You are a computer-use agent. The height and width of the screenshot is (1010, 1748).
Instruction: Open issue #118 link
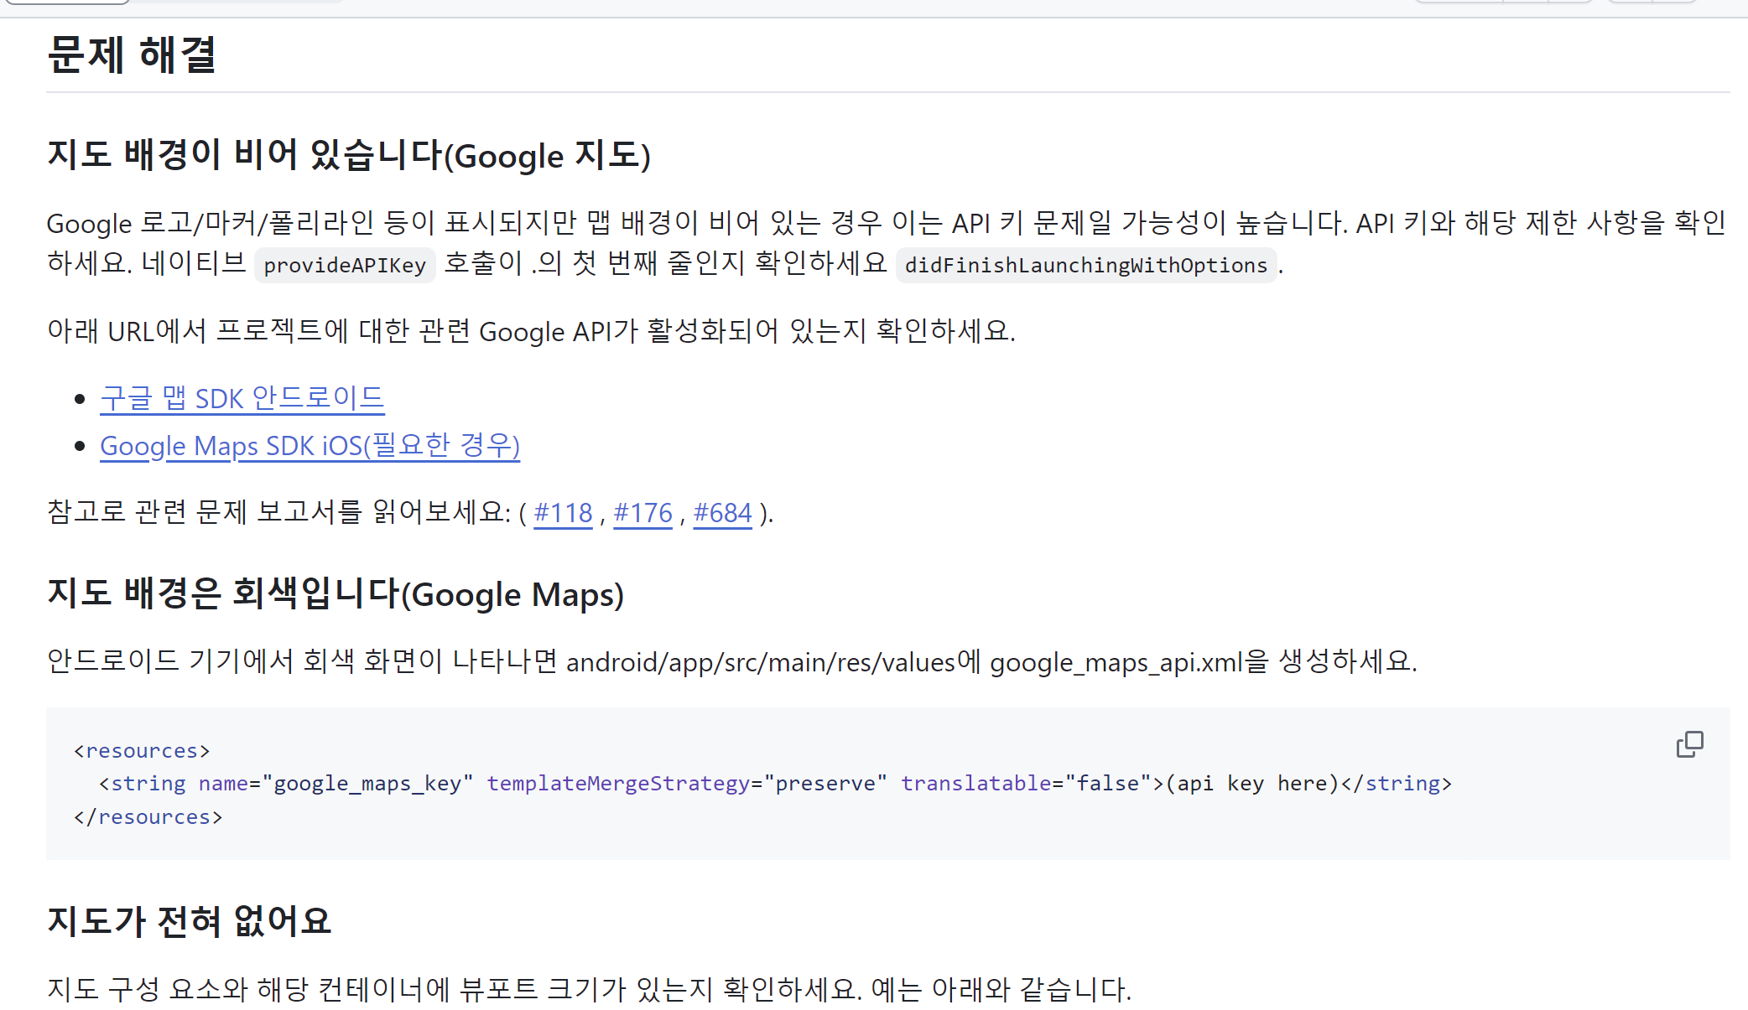[563, 512]
